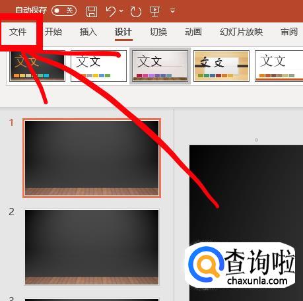Open the Undo history dropdown arrow
The width and height of the screenshot is (303, 301).
point(121,11)
